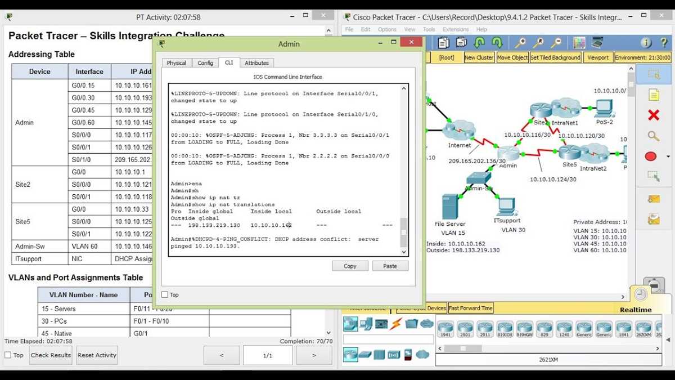Click the green Undo arrow icon
Viewport: 675px width, 380px height.
pos(479,43)
